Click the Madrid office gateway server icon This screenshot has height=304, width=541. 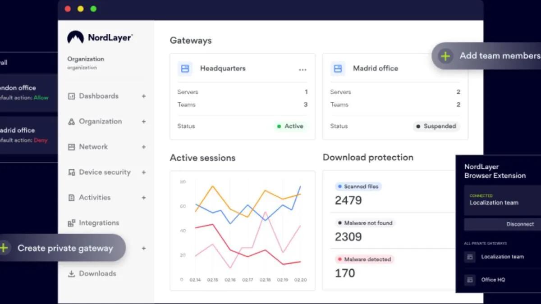[x=338, y=68]
